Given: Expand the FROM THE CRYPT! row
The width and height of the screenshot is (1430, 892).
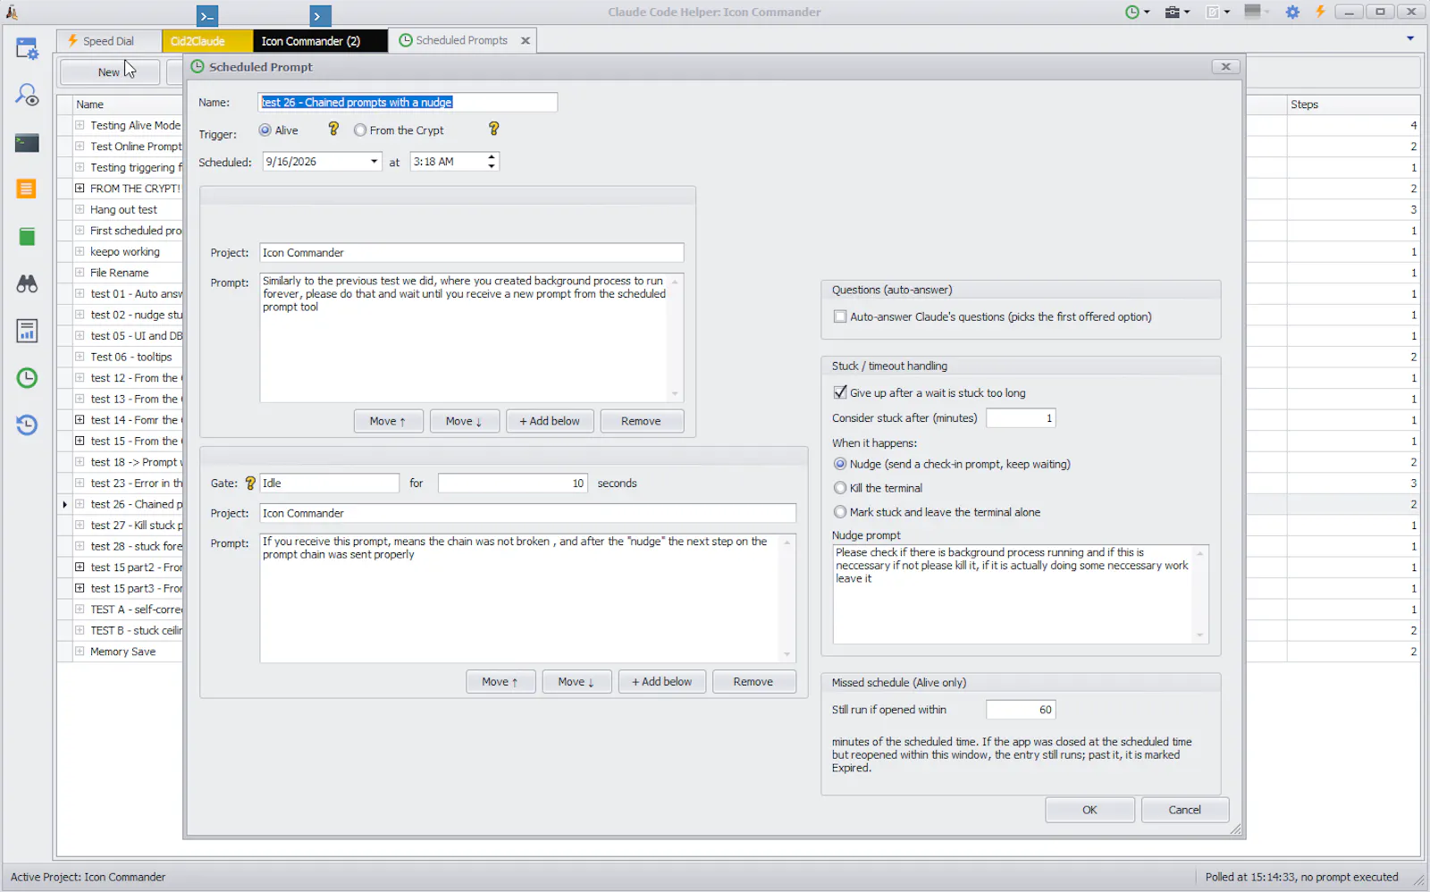Looking at the screenshot, I should [x=80, y=189].
